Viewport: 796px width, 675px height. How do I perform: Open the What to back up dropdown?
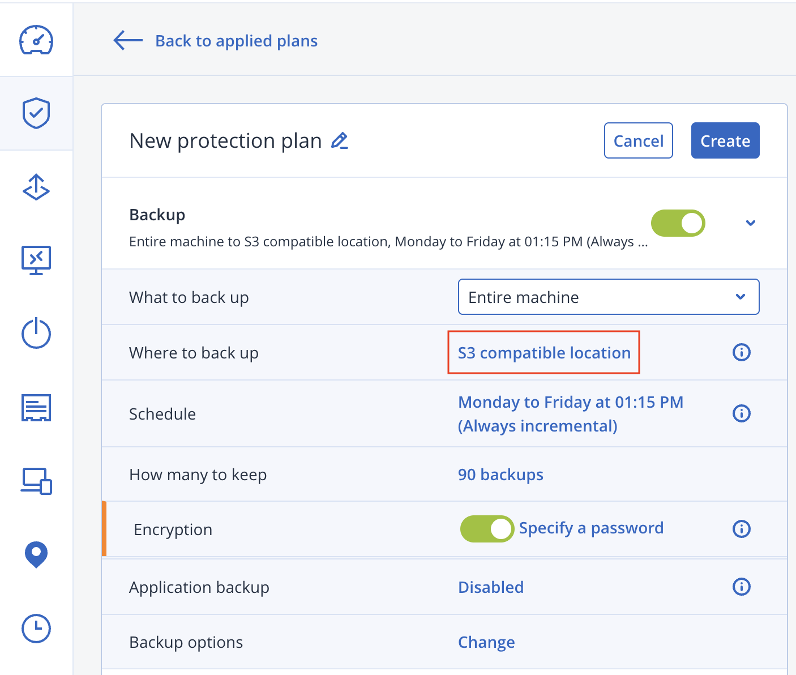pyautogui.click(x=609, y=297)
